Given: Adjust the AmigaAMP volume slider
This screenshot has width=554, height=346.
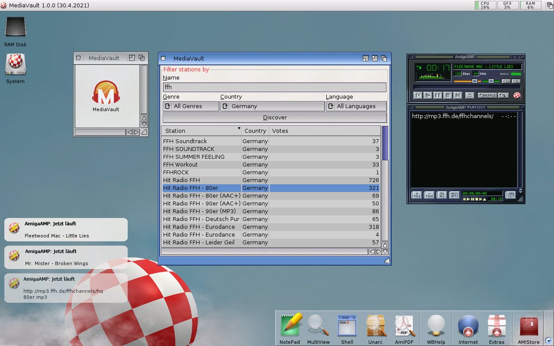Looking at the screenshot, I should [x=467, y=82].
